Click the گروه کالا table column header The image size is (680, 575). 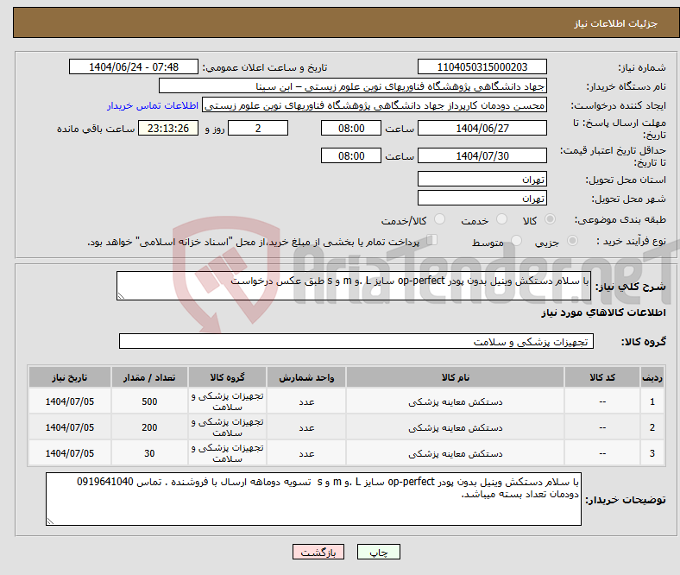point(227,377)
